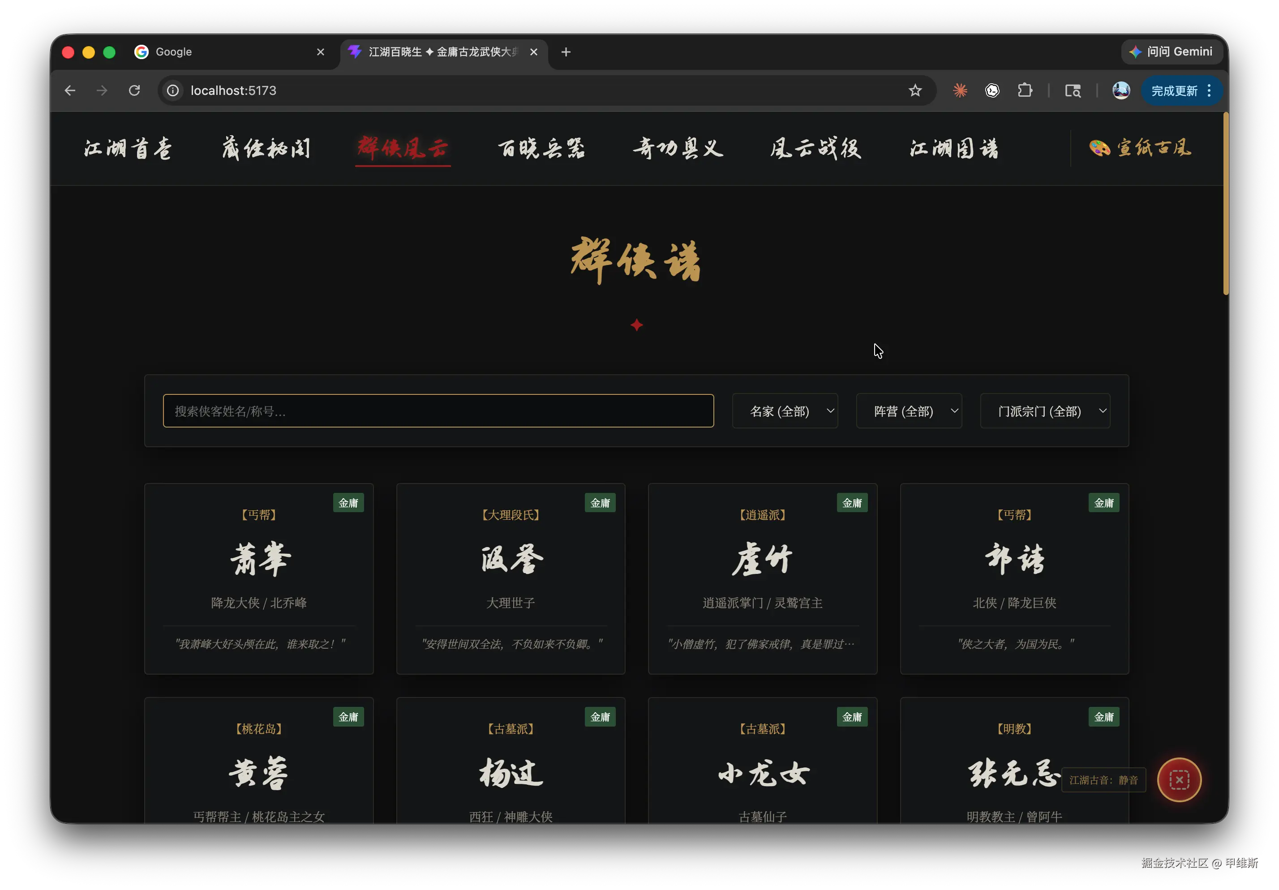Click the title text 大理世子

coord(511,603)
